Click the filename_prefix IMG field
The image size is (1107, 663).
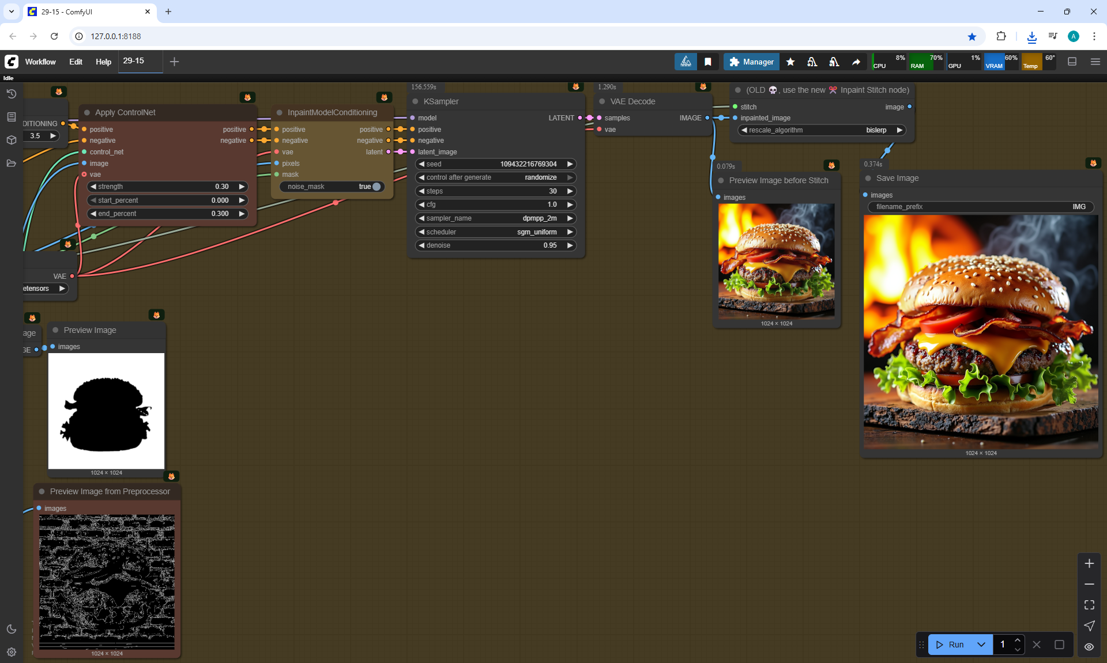coord(980,207)
